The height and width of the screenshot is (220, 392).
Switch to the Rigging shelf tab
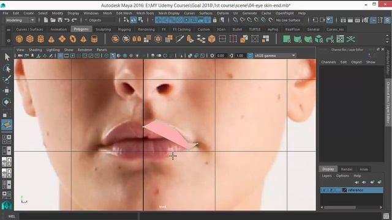pyautogui.click(x=124, y=29)
